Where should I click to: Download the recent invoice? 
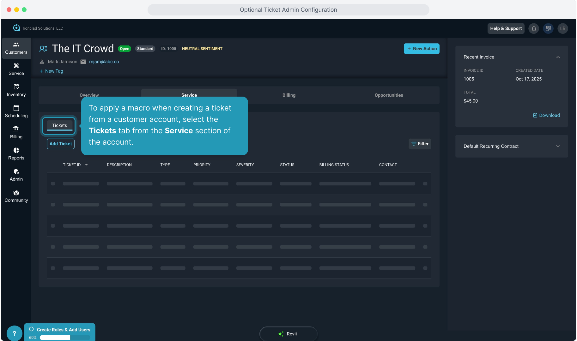[546, 115]
